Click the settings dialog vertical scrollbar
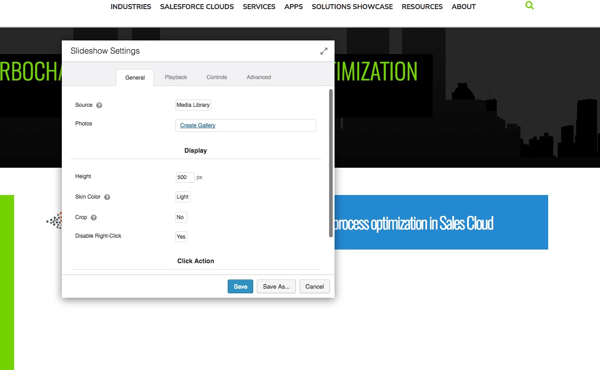The width and height of the screenshot is (600, 370). click(x=331, y=163)
